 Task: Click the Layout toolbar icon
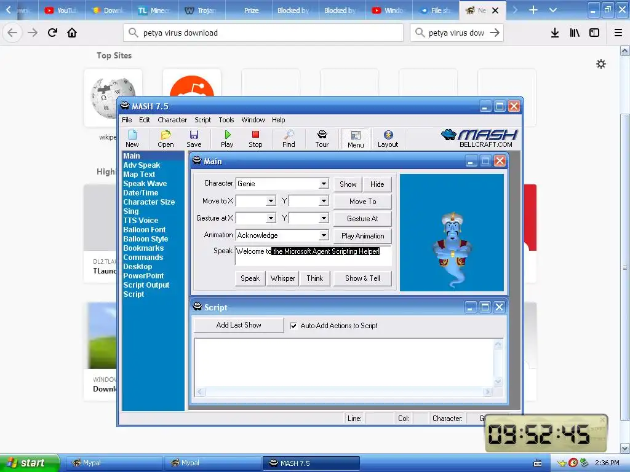coord(388,139)
